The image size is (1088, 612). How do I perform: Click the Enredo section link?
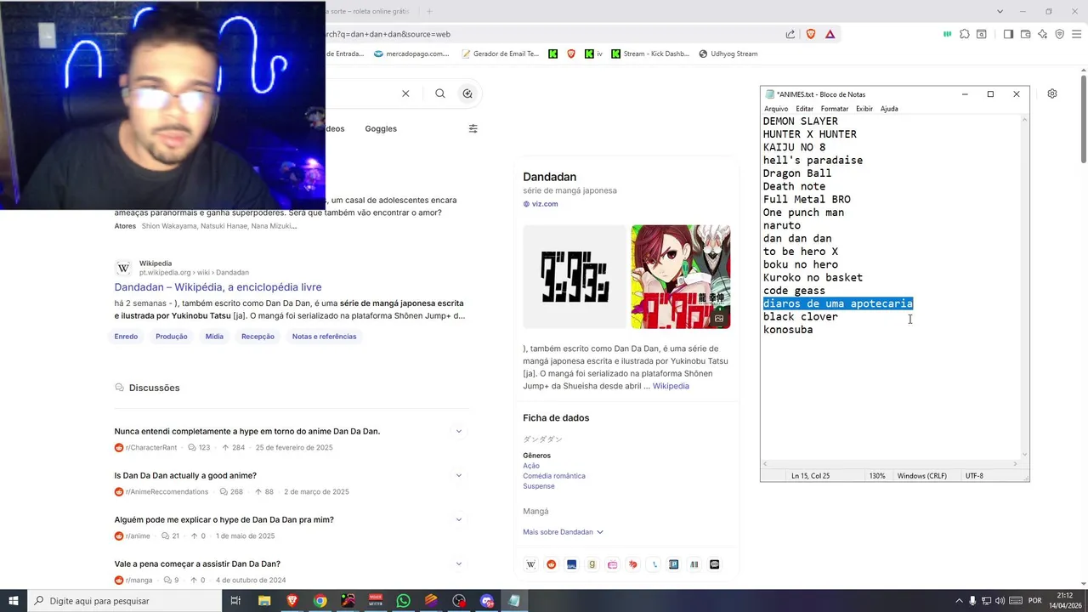coord(126,337)
